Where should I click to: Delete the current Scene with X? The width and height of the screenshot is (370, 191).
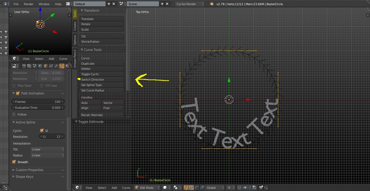click(167, 4)
